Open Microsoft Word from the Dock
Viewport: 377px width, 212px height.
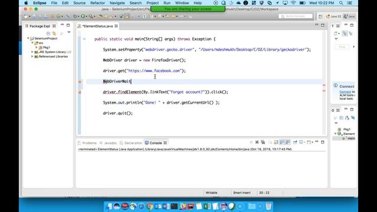tap(166, 206)
